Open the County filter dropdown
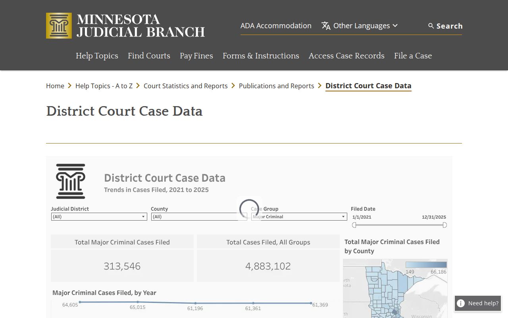The width and height of the screenshot is (508, 318). pos(199,217)
